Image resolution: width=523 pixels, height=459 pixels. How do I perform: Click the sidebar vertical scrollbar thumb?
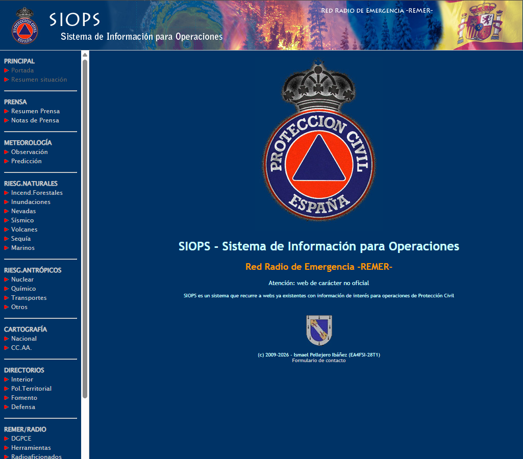[85, 228]
